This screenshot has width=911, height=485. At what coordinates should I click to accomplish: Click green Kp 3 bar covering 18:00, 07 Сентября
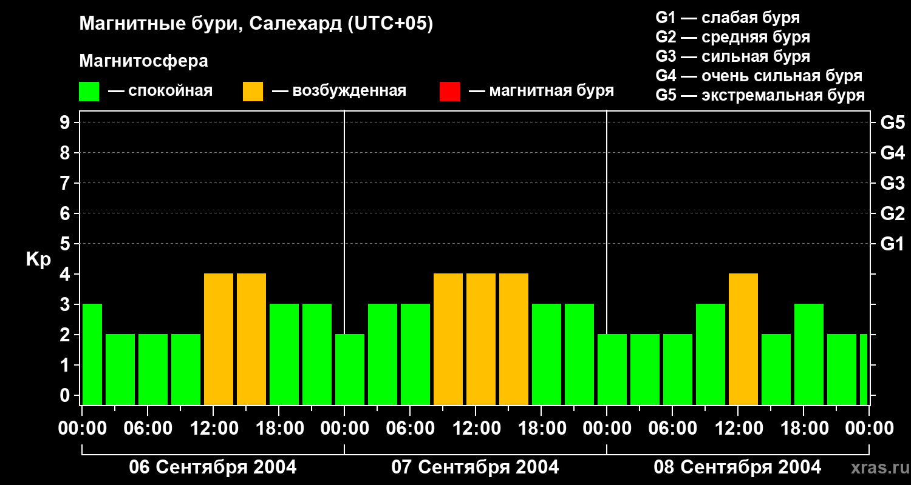coord(547,354)
